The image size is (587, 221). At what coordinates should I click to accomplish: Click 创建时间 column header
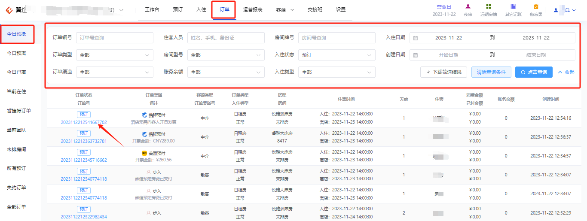[x=550, y=99]
